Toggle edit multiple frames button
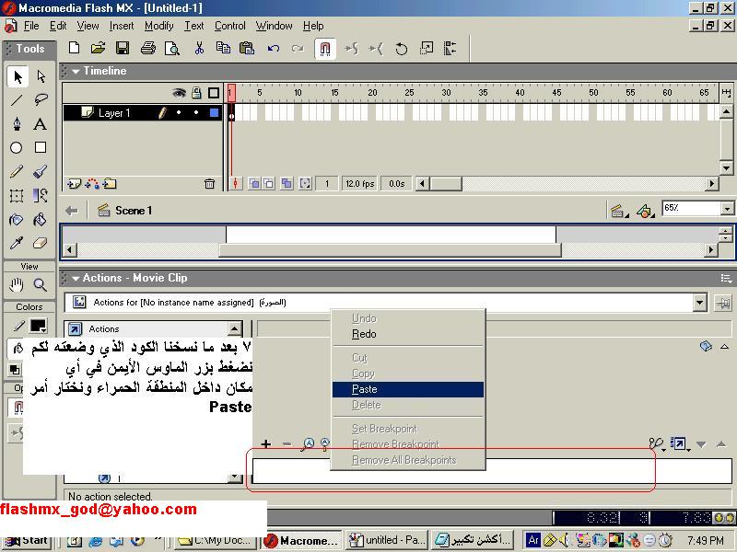Image resolution: width=737 pixels, height=552 pixels. 287,183
